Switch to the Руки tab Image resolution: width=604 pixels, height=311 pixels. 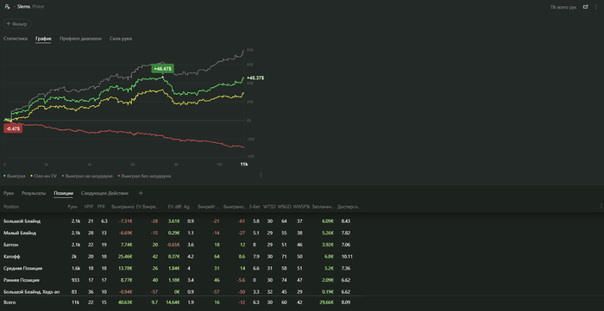9,193
